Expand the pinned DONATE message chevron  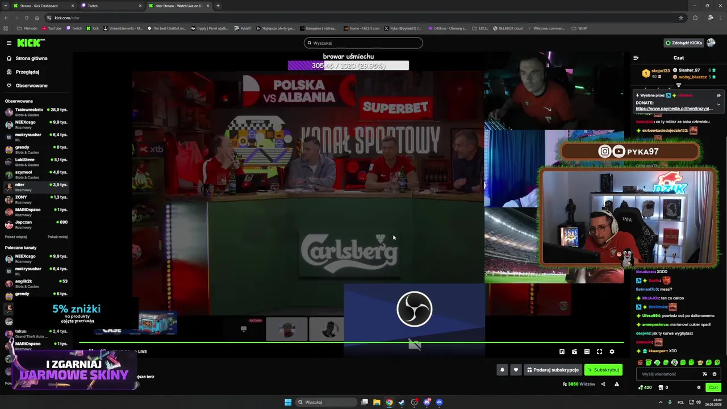click(x=718, y=105)
